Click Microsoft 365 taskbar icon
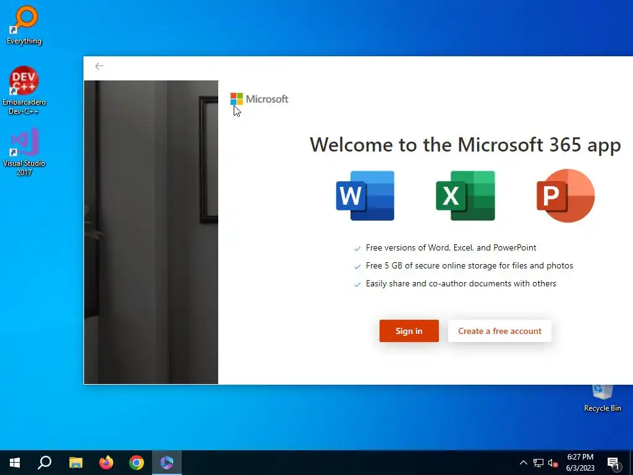 (x=167, y=463)
